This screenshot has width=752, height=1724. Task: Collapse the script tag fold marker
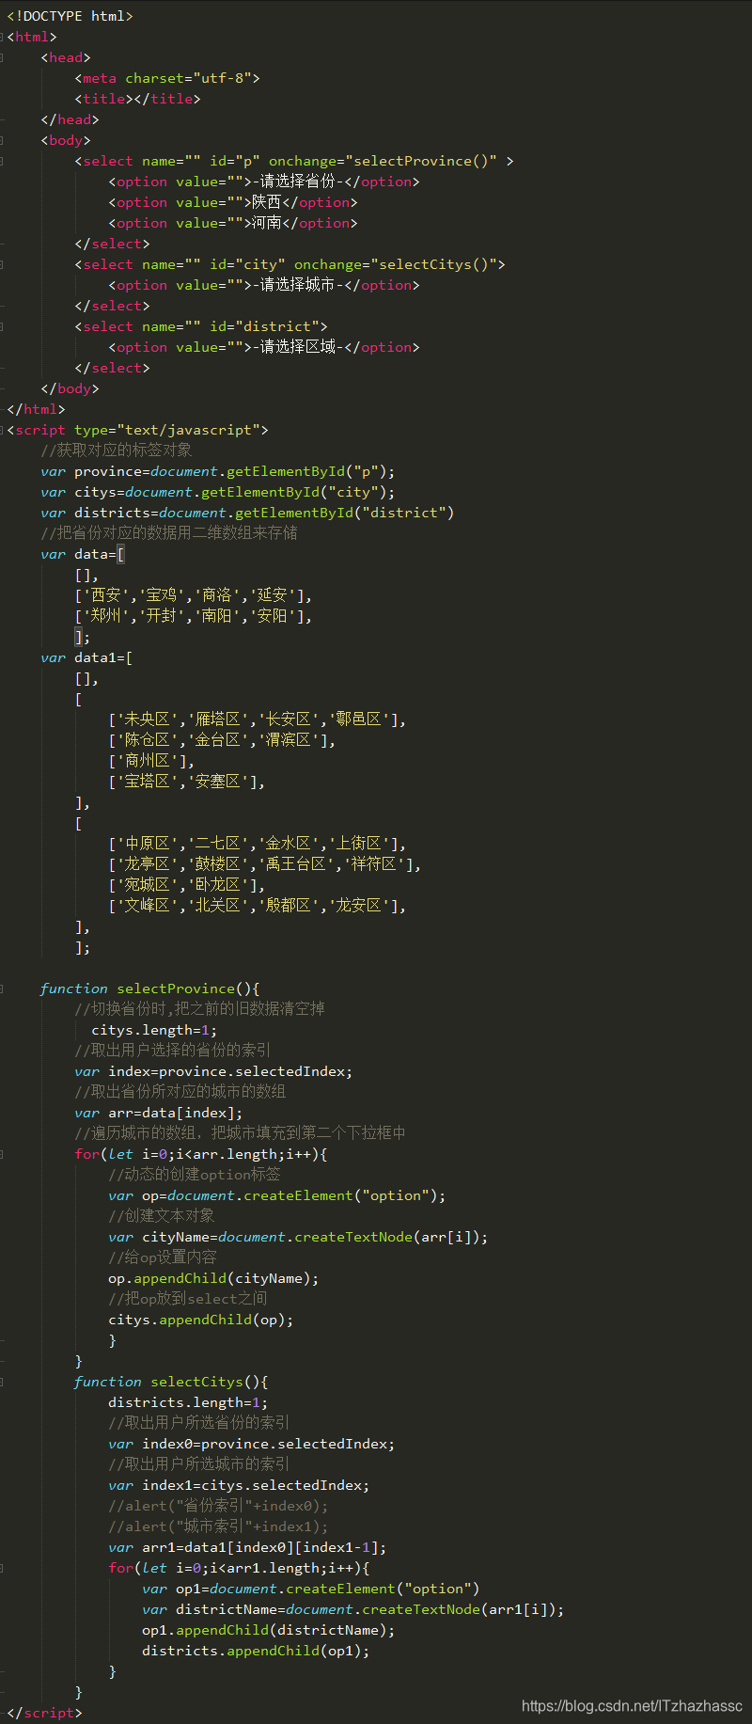pyautogui.click(x=3, y=430)
